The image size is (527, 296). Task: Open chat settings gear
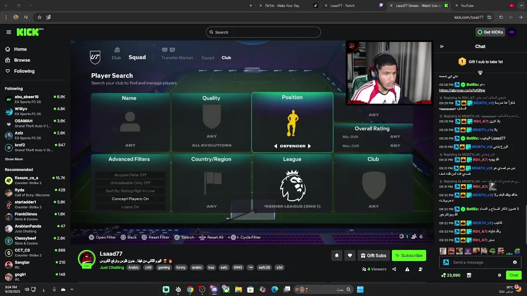[x=499, y=275]
